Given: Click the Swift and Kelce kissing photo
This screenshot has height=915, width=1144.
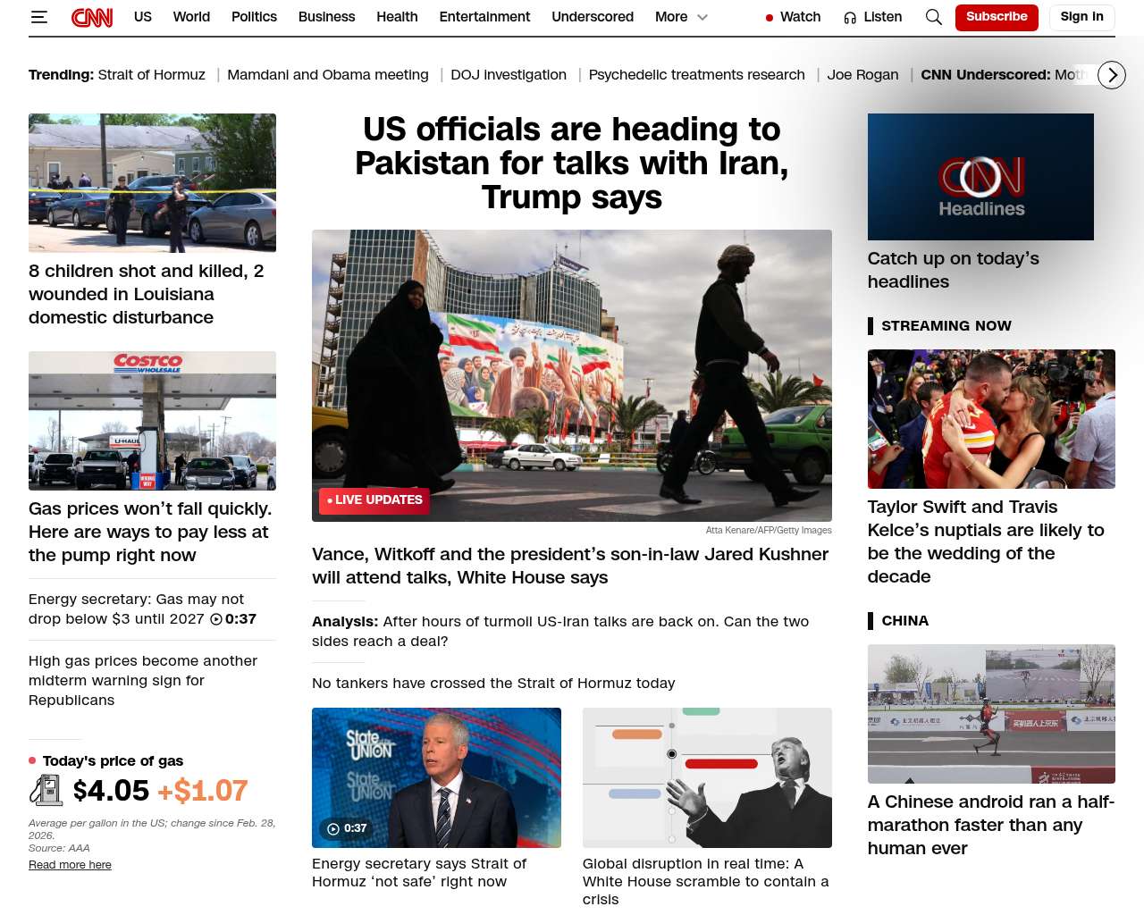Looking at the screenshot, I should tap(991, 419).
